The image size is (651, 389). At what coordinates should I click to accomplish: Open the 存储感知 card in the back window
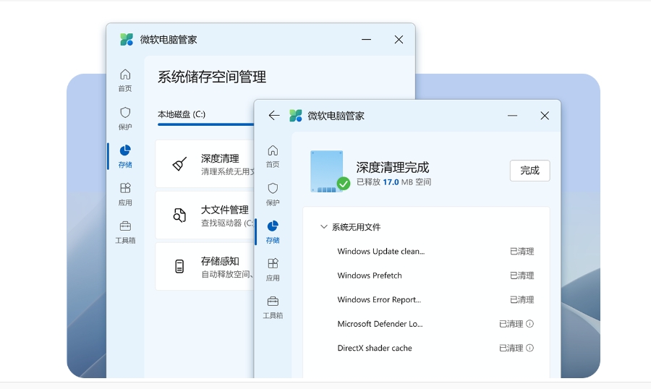pyautogui.click(x=205, y=266)
